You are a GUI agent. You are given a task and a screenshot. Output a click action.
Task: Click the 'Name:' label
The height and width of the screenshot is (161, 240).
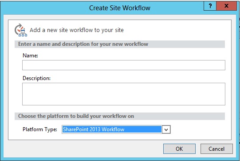point(30,56)
